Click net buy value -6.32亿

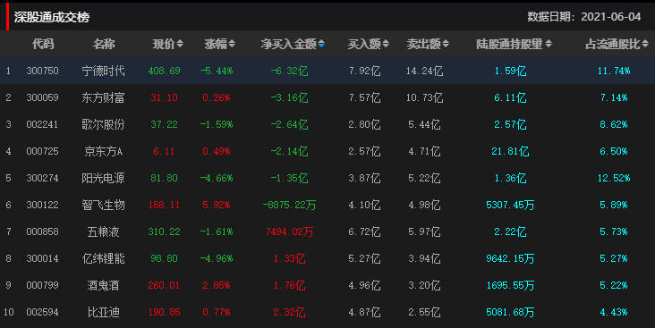pyautogui.click(x=289, y=71)
